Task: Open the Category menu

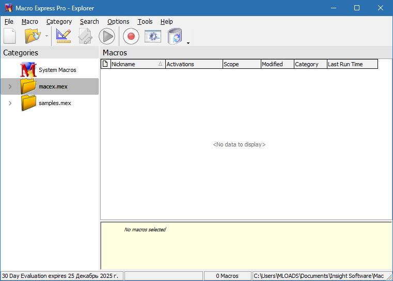Action: click(x=59, y=22)
